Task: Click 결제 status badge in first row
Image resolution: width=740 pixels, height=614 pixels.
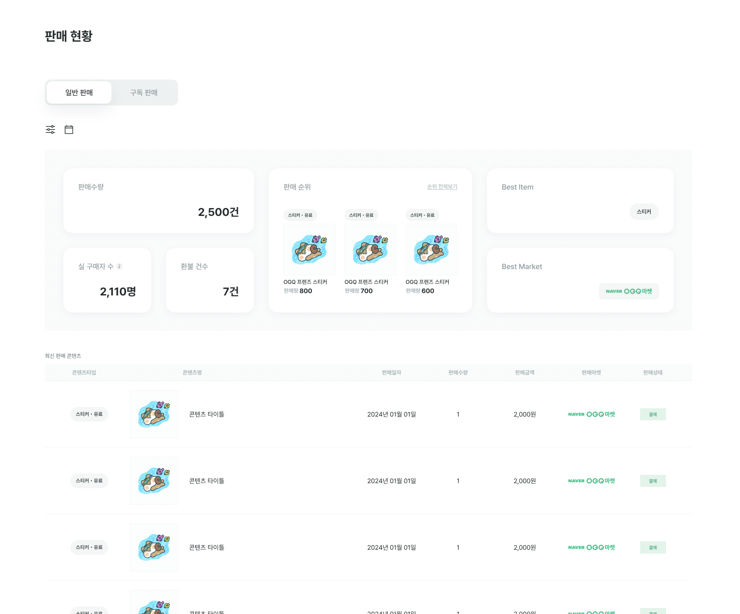Action: (653, 414)
